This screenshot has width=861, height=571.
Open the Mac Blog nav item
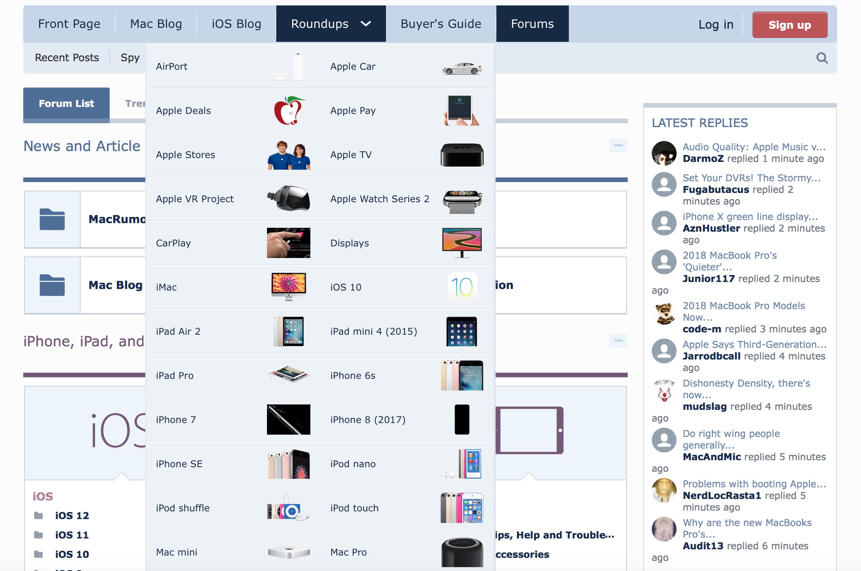point(156,24)
